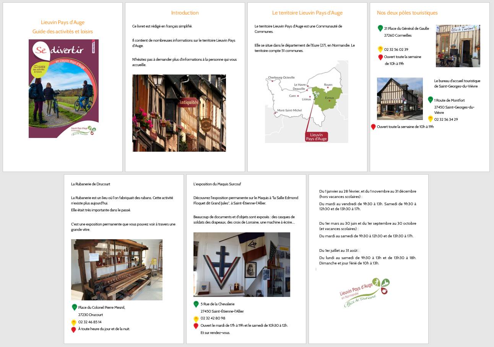Click the yellow phone icon next to 02 32 46 85 14
This screenshot has height=347, width=494.
(74, 323)
